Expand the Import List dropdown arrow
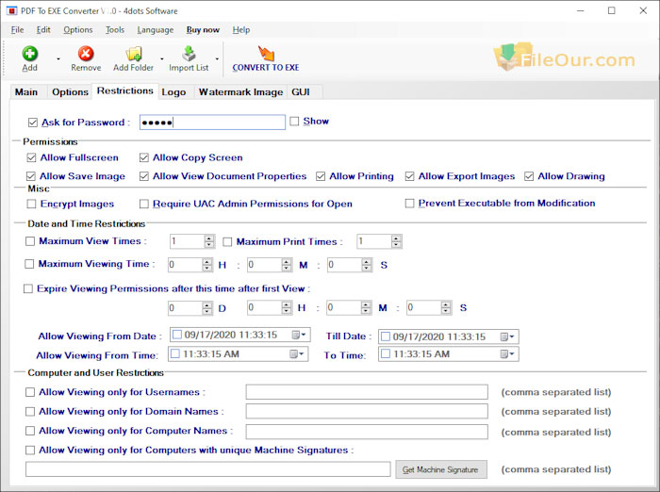This screenshot has height=492, width=660. (217, 59)
